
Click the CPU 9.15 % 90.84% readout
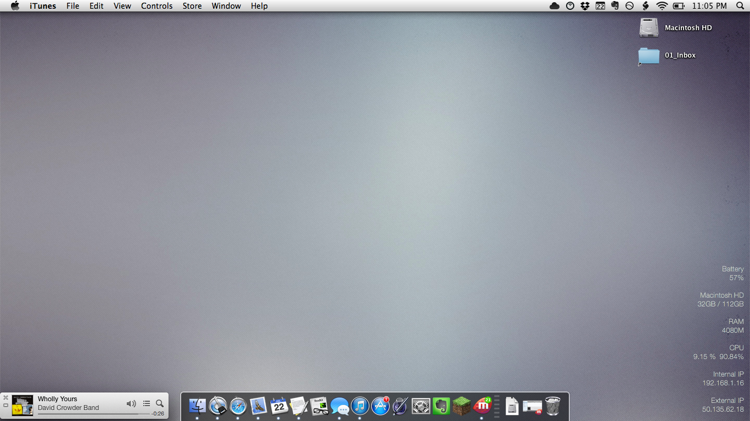pyautogui.click(x=719, y=352)
